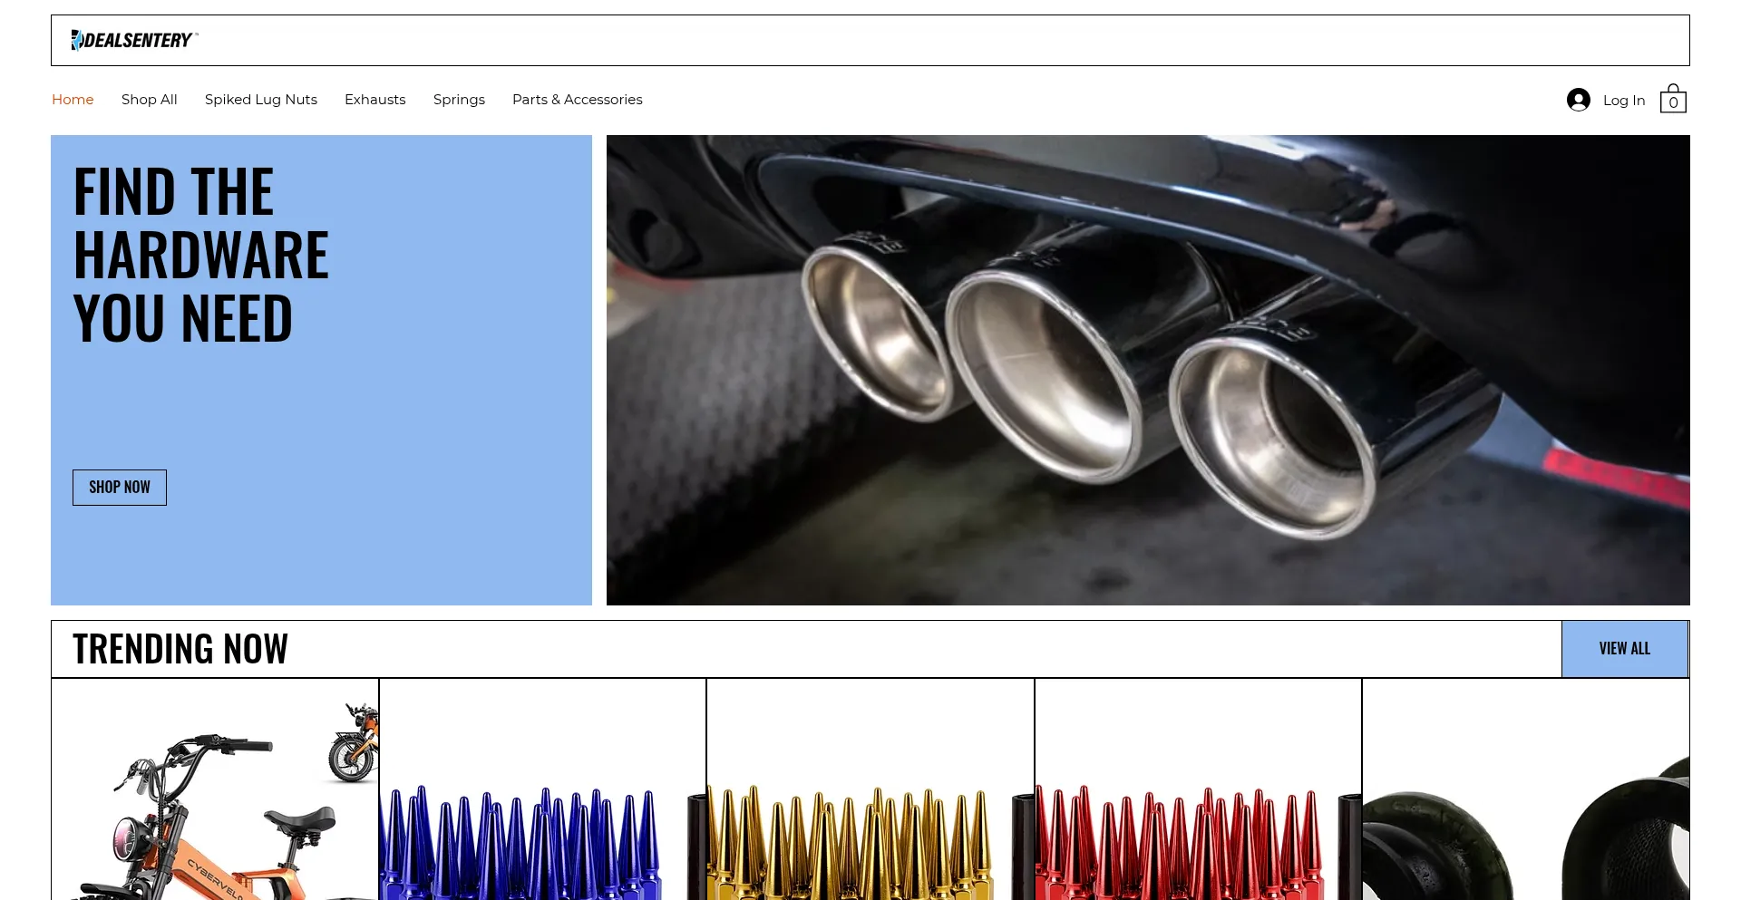Image resolution: width=1741 pixels, height=900 pixels.
Task: Click the user avatar icon
Action: click(1578, 100)
